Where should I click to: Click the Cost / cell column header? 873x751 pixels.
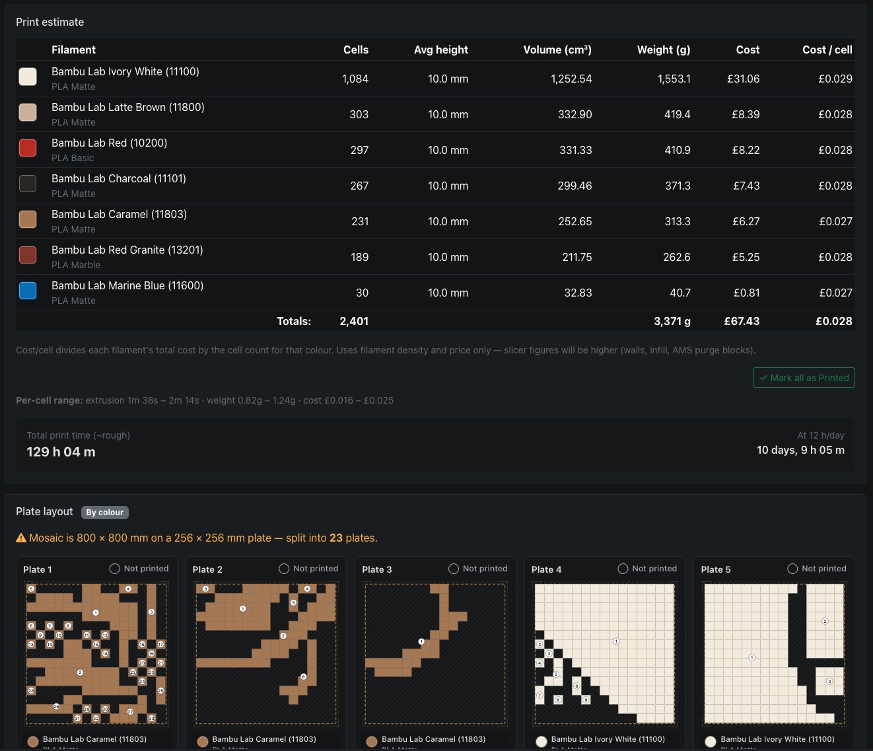[827, 50]
